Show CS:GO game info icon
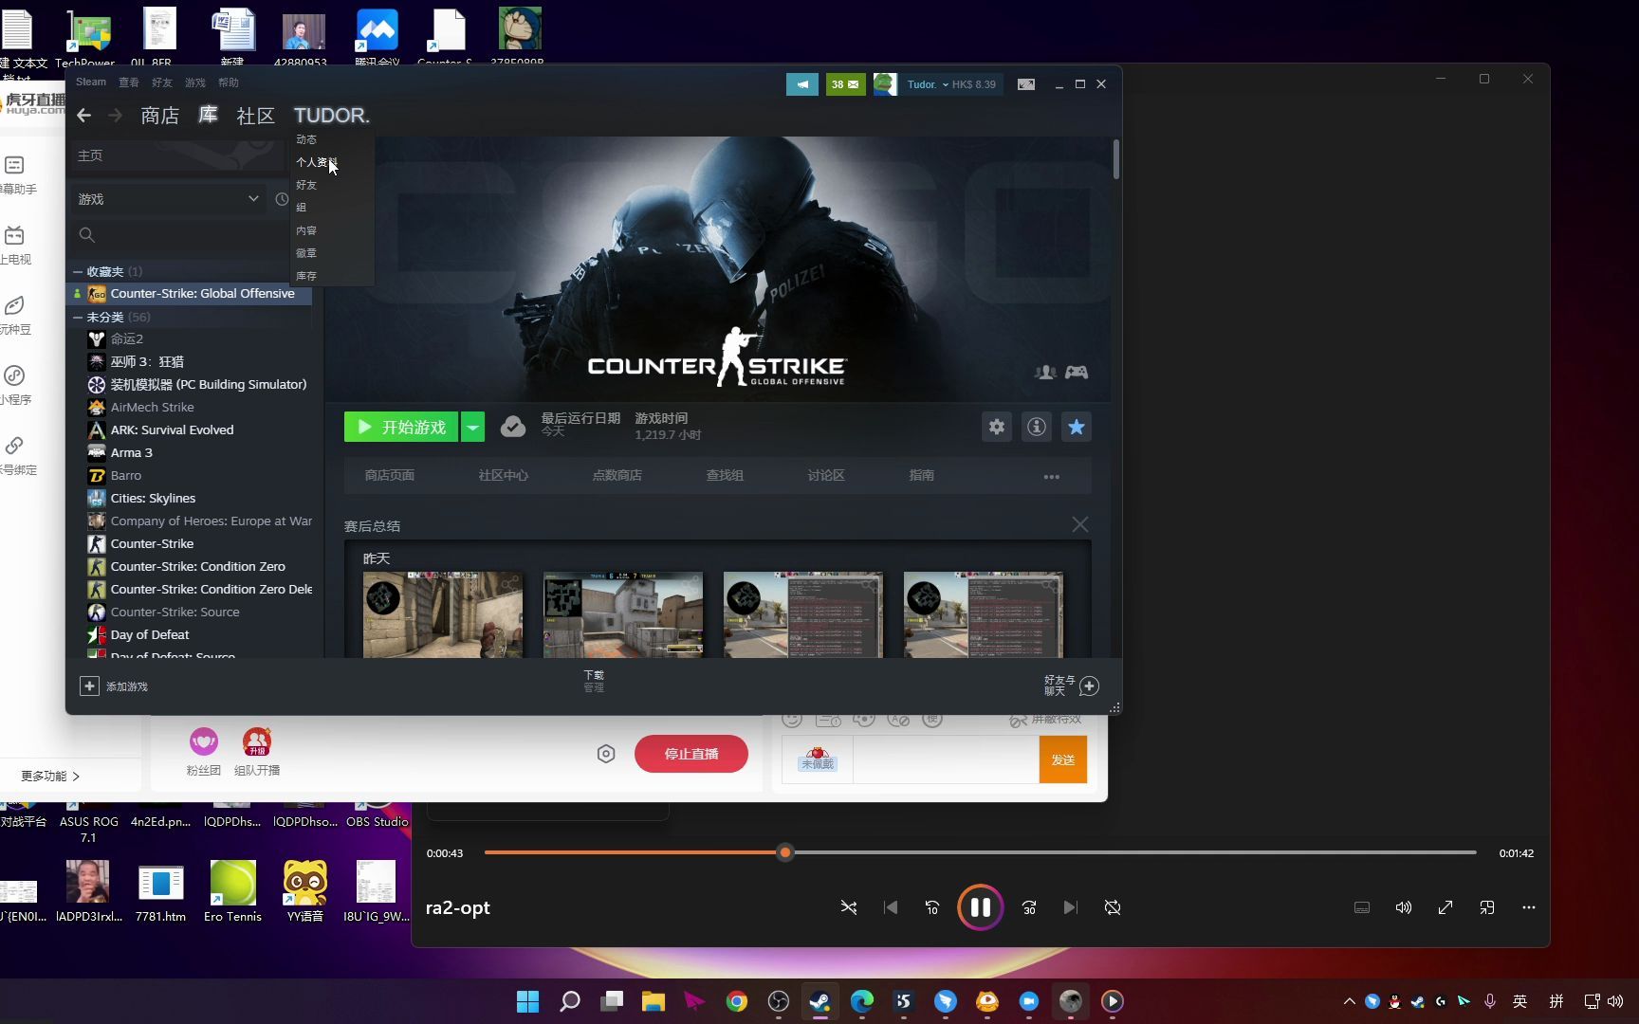Viewport: 1639px width, 1024px height. coord(1037,427)
